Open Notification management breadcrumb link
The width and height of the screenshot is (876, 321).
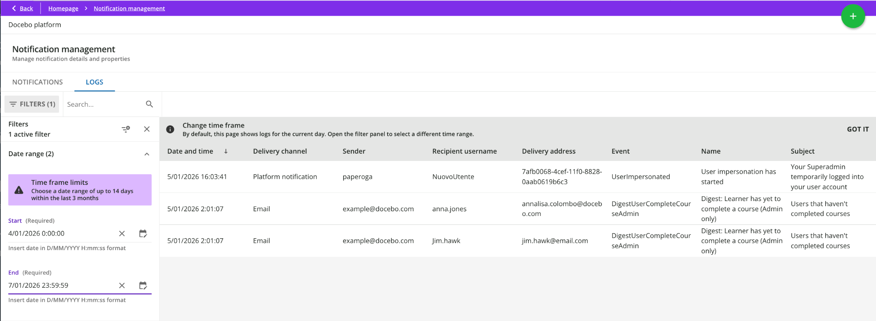point(129,9)
